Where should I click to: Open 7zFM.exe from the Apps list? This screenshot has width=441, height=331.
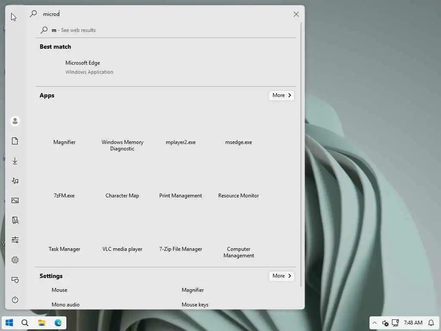[x=65, y=183]
